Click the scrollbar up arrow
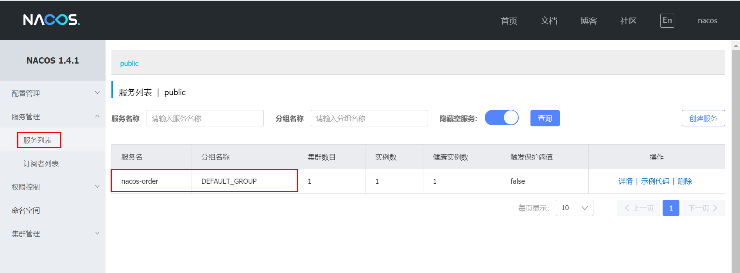740x273 pixels. [x=736, y=45]
